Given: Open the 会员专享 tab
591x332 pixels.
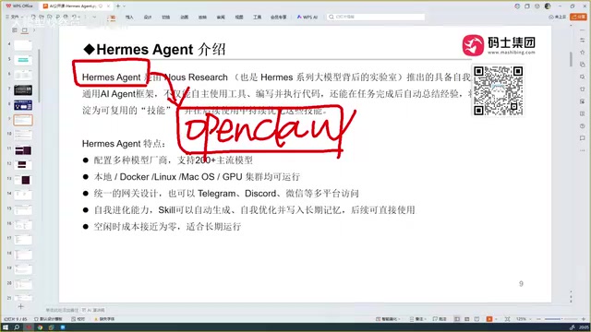Looking at the screenshot, I should 279,18.
